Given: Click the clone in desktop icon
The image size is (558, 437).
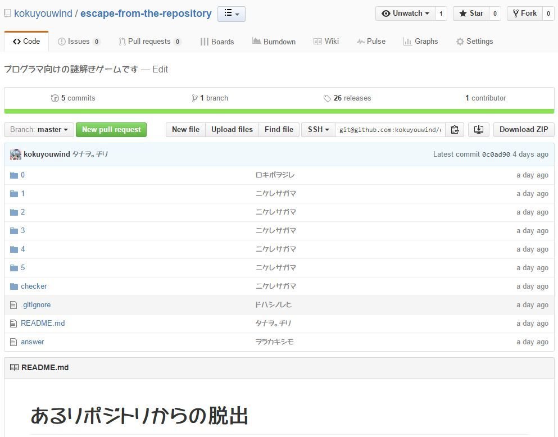Looking at the screenshot, I should tap(479, 130).
